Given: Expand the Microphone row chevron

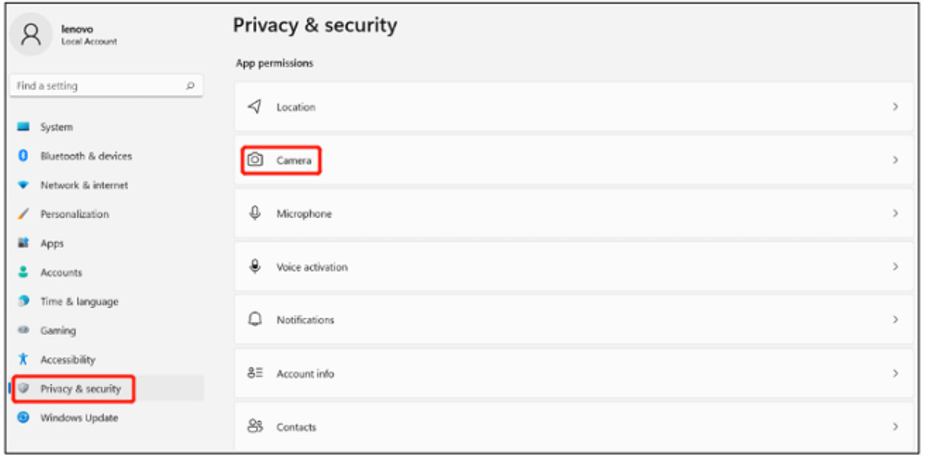Looking at the screenshot, I should coord(895,214).
